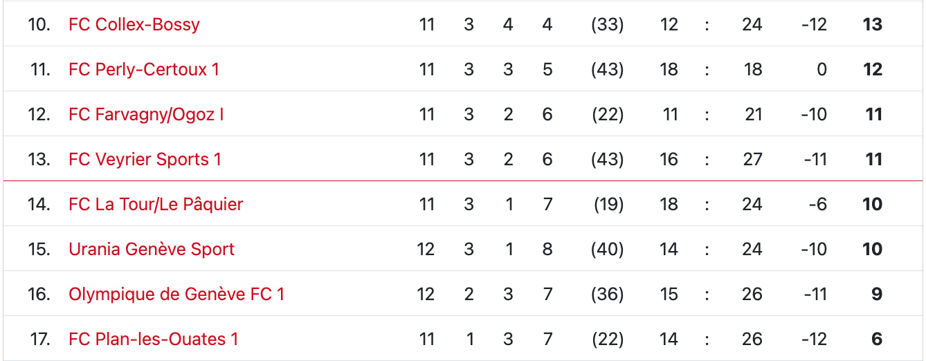926x361 pixels.
Task: Select the FC Veyrier Sports 1 link
Action: click(x=145, y=159)
